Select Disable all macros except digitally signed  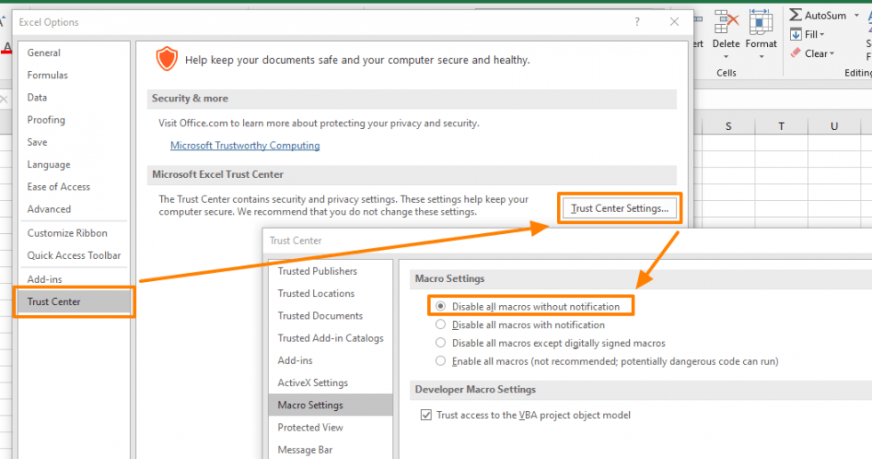(440, 342)
